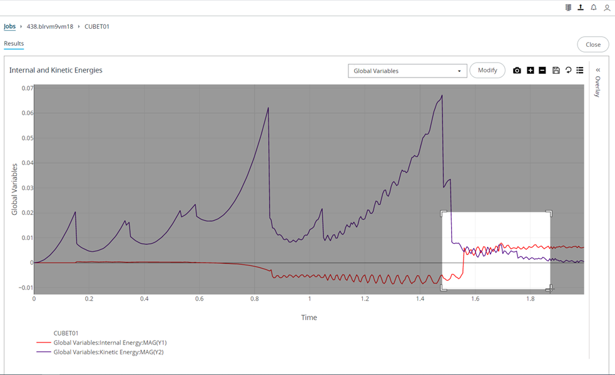Toggle the Kinetic Energy legend entry

(109, 352)
